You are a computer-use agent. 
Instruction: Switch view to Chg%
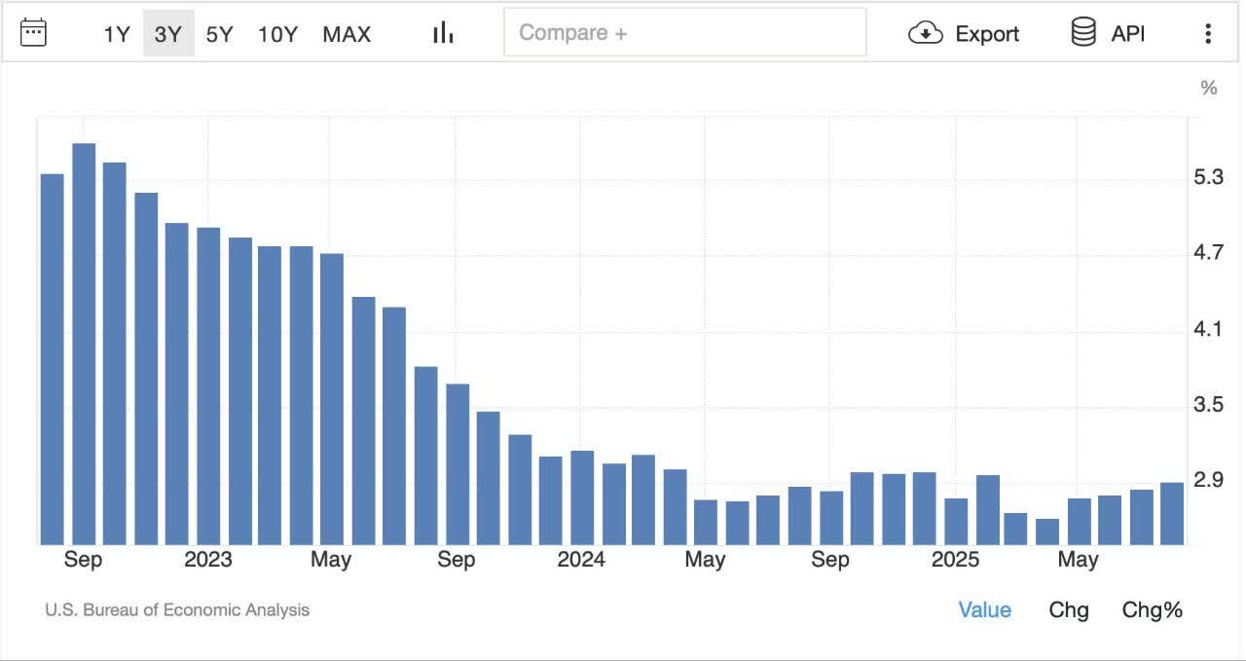click(1153, 610)
